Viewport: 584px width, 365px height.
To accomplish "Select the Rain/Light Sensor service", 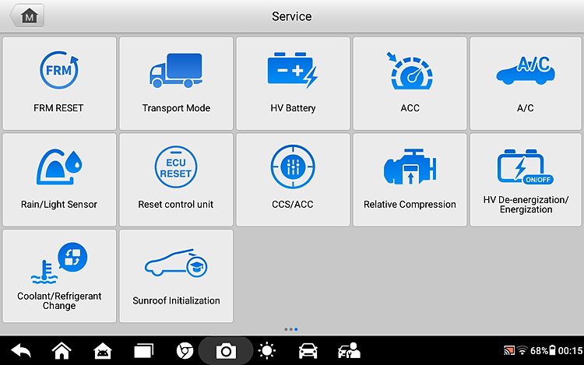I will click(59, 180).
